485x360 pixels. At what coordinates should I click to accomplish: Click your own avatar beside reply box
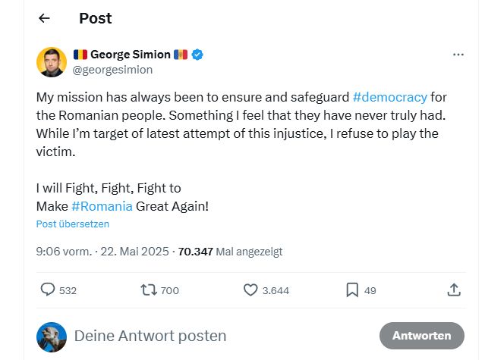tap(52, 336)
